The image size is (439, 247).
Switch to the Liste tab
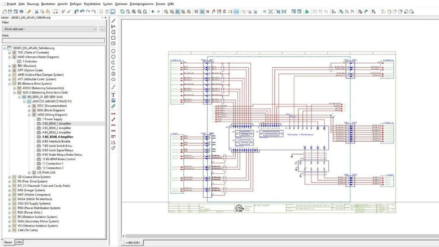19,241
